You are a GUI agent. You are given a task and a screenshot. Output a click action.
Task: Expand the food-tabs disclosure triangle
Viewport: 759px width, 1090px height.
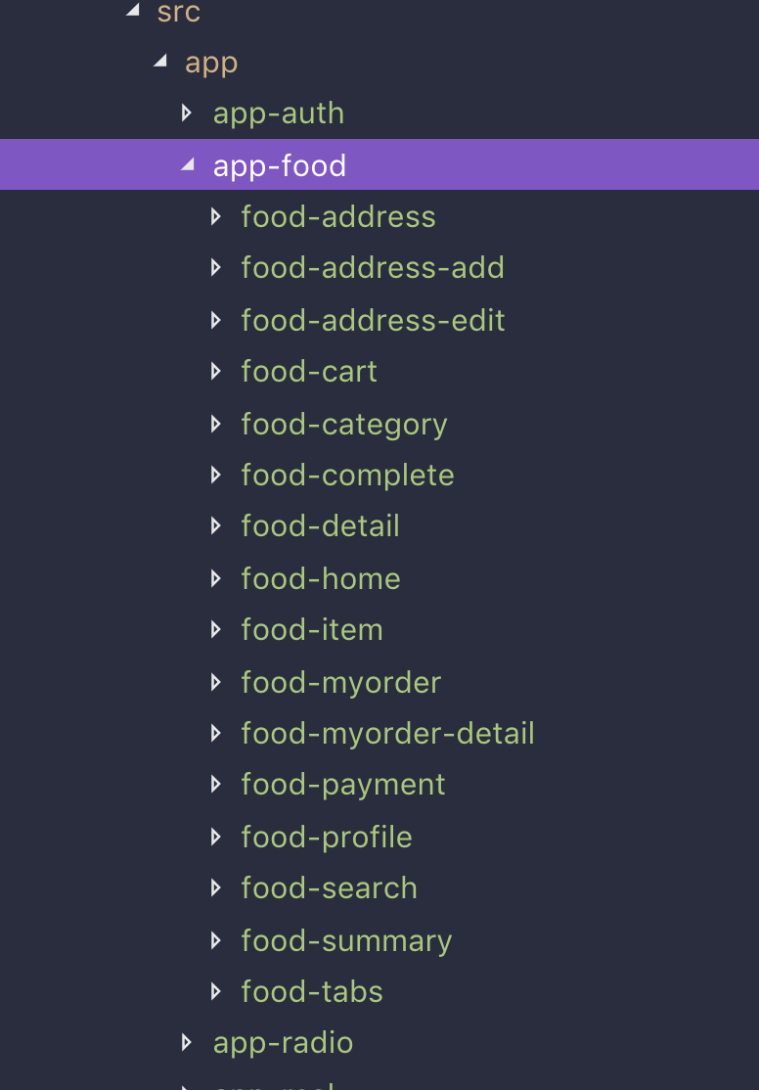[215, 991]
